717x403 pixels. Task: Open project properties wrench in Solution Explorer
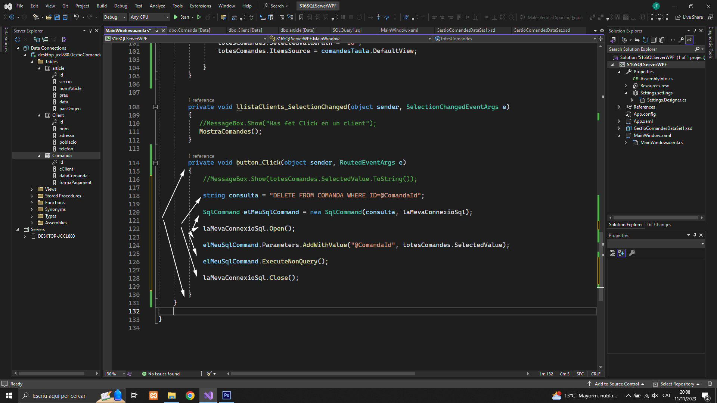[x=681, y=40]
